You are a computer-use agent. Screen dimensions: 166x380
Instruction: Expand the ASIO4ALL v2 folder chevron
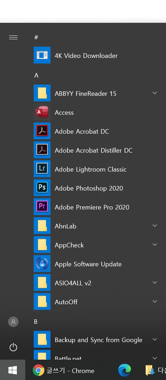[155, 282]
